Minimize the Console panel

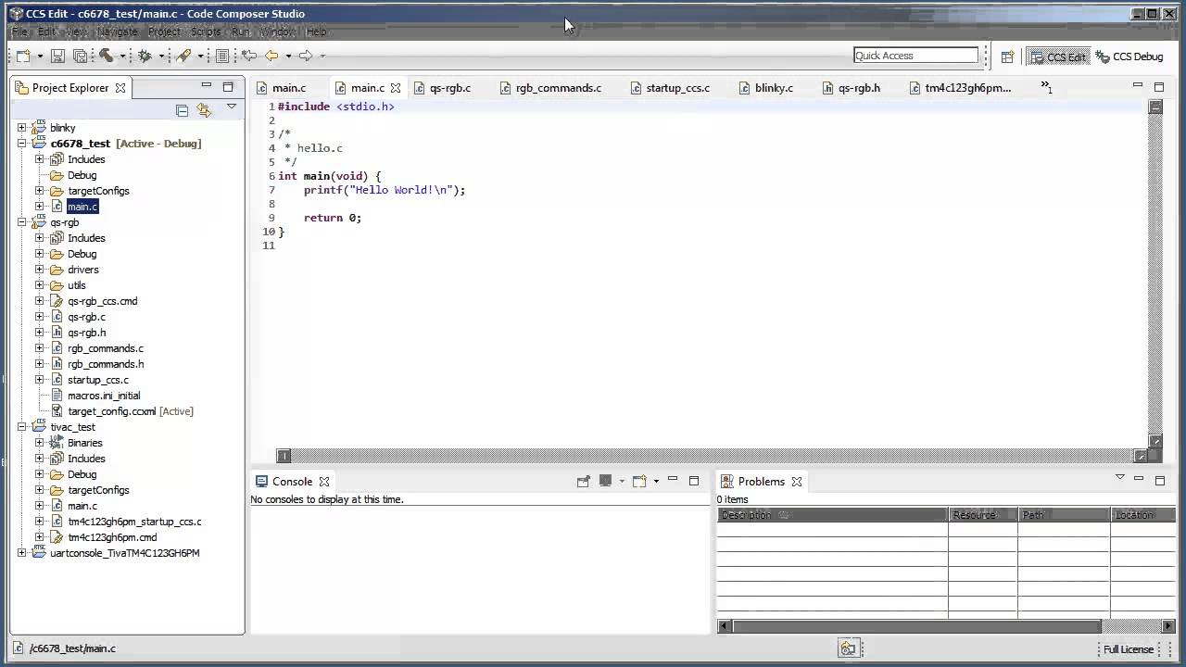[674, 480]
